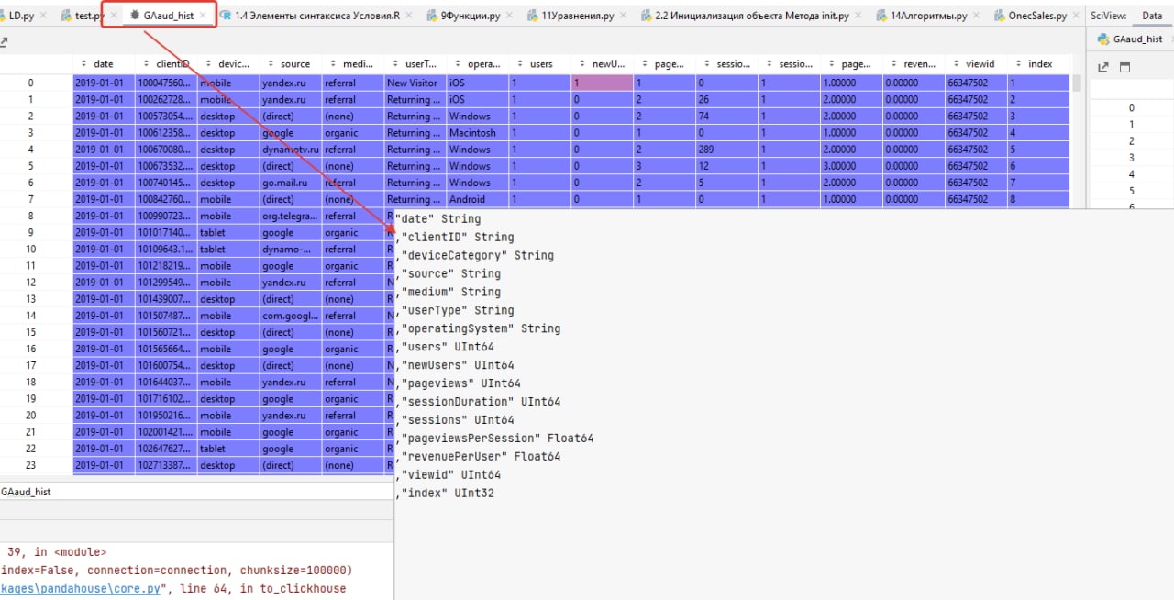Image resolution: width=1174 pixels, height=600 pixels.
Task: Click the 'tablet' device cell in row 9
Action: [228, 232]
